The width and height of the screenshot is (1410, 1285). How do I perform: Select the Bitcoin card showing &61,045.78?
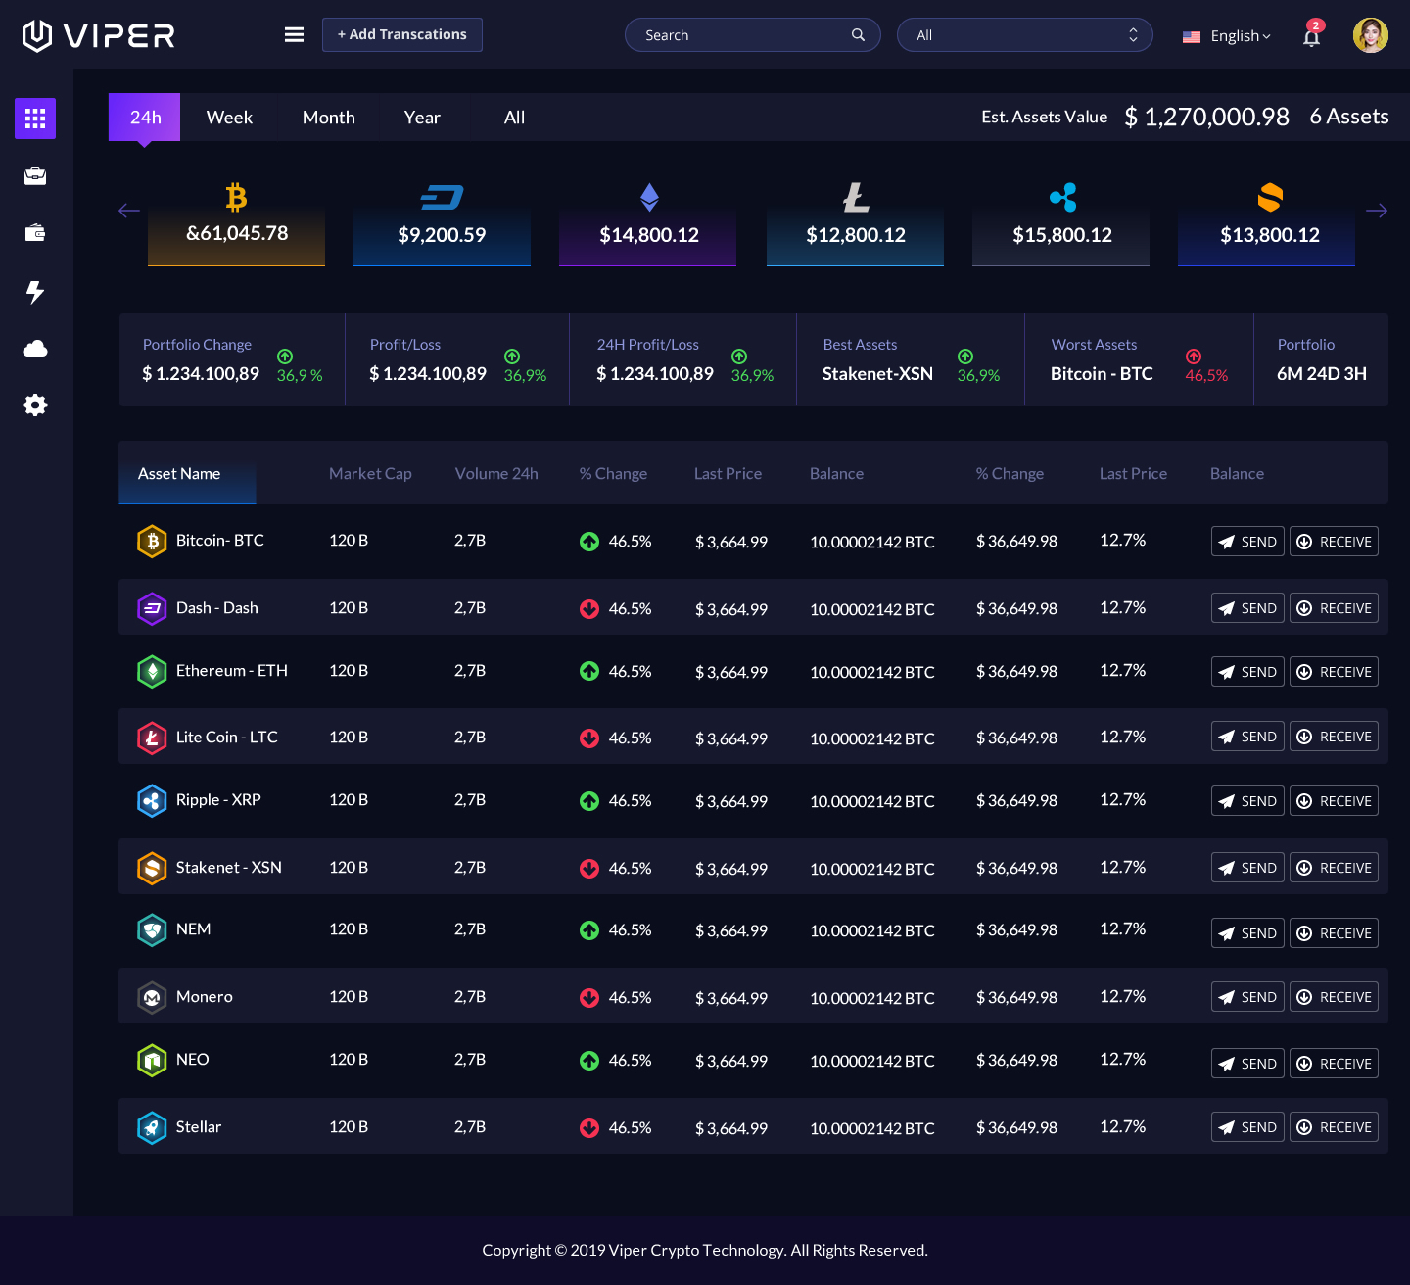(x=236, y=223)
